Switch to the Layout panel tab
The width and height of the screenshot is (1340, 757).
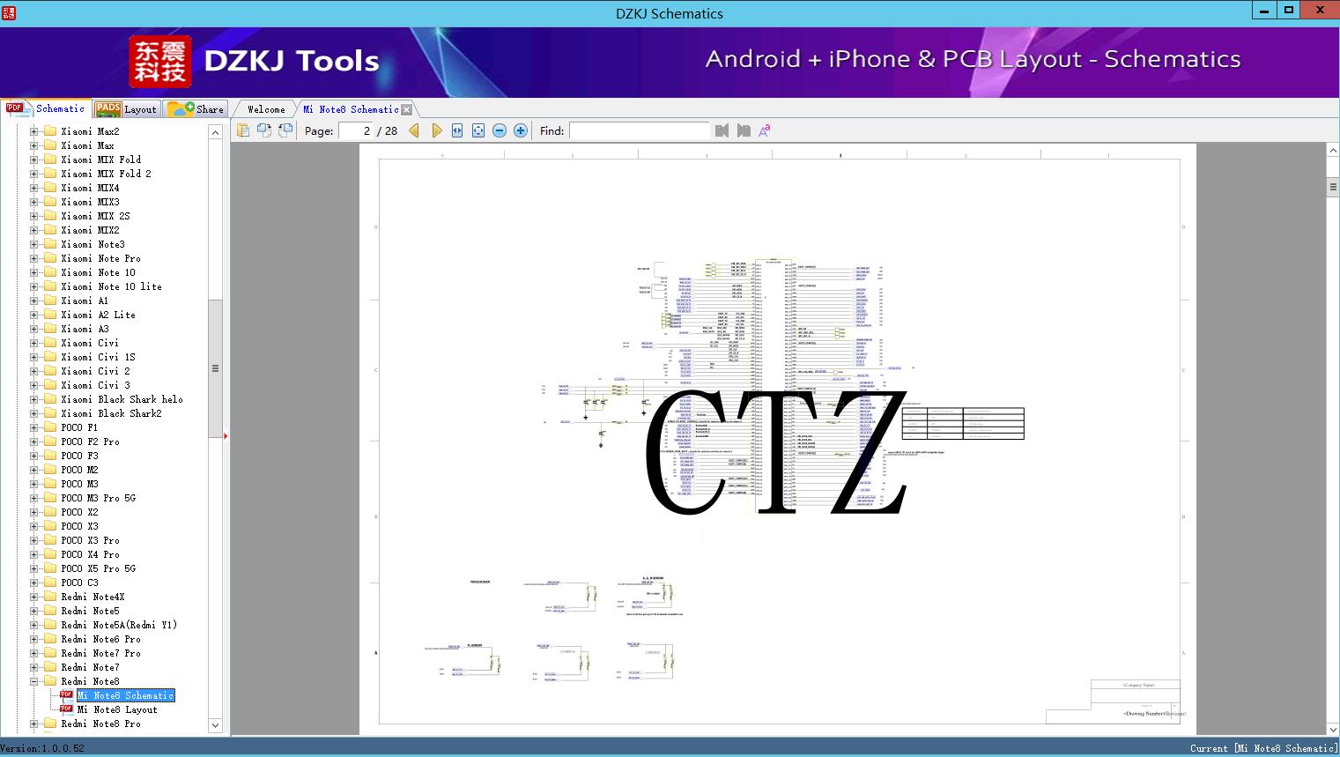coord(127,109)
